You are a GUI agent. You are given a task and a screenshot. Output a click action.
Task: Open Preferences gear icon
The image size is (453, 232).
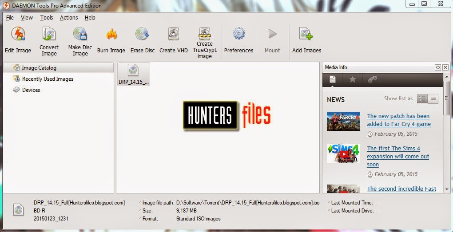click(238, 40)
